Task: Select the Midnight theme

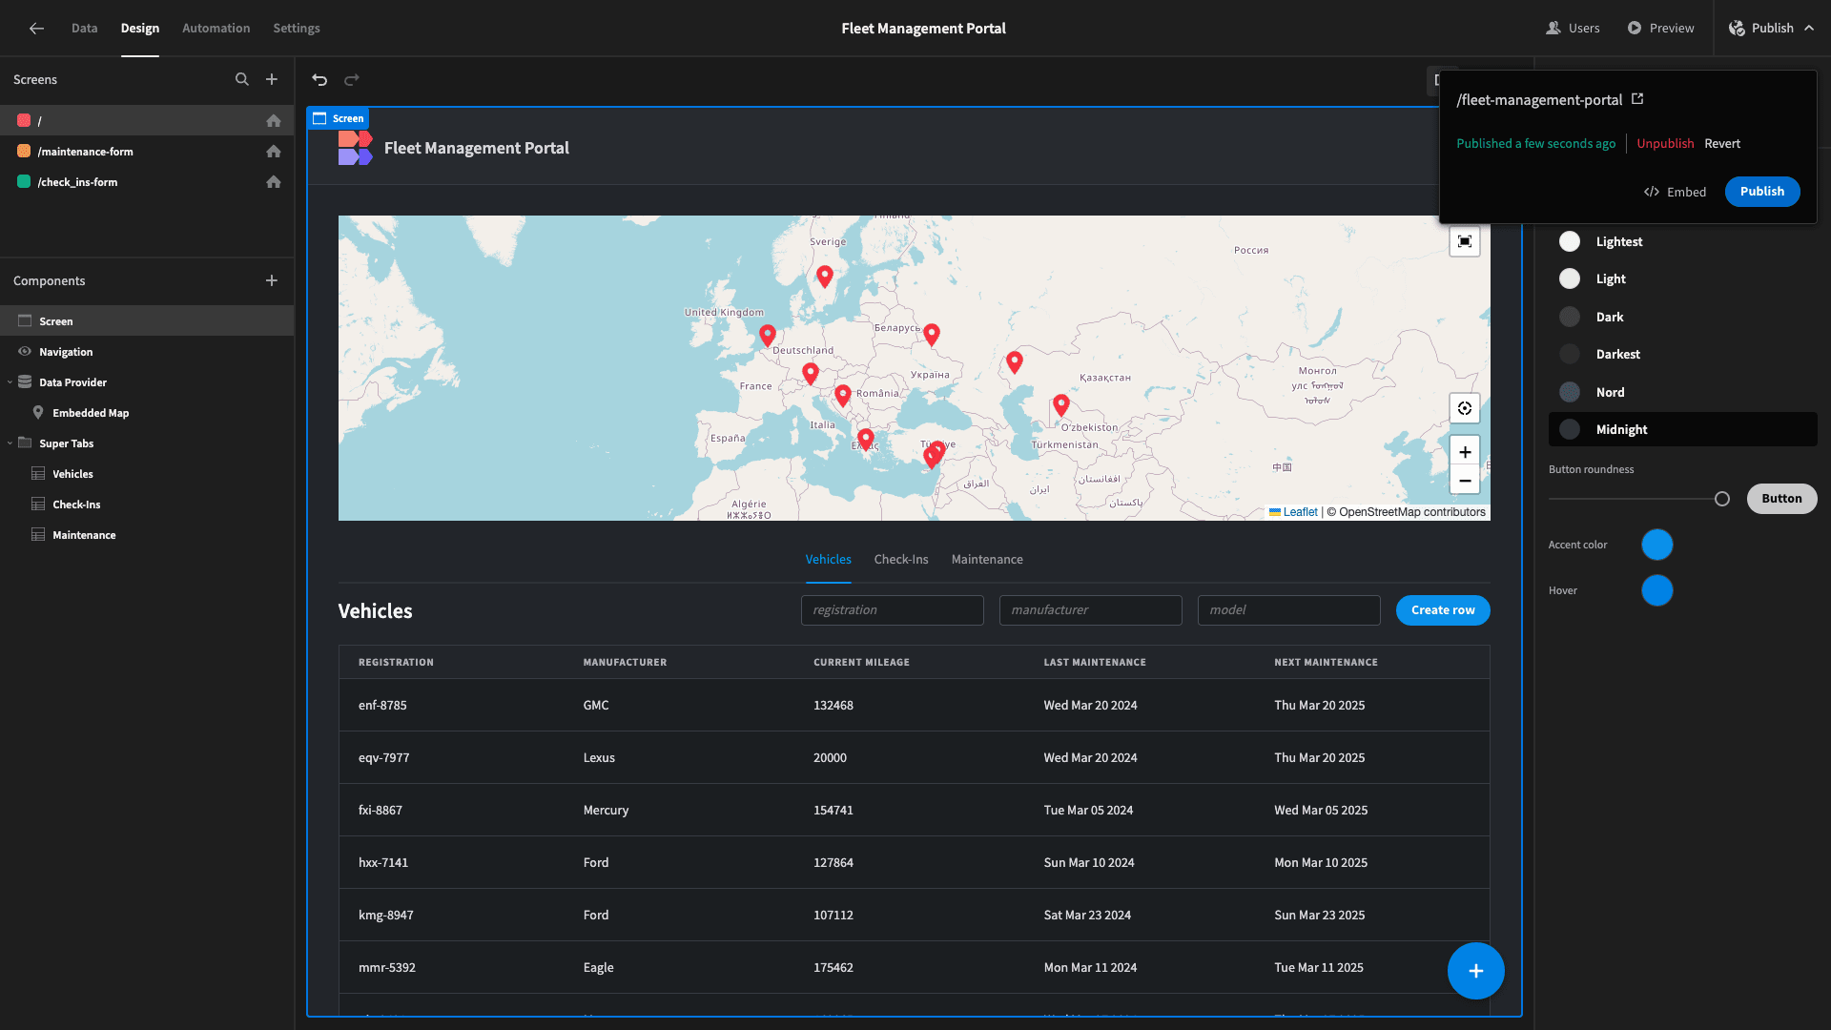Action: pos(1682,430)
